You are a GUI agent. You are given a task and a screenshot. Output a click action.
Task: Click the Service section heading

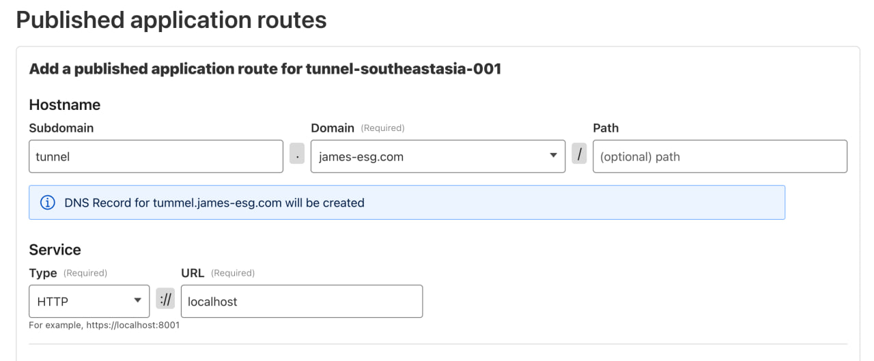pyautogui.click(x=55, y=250)
